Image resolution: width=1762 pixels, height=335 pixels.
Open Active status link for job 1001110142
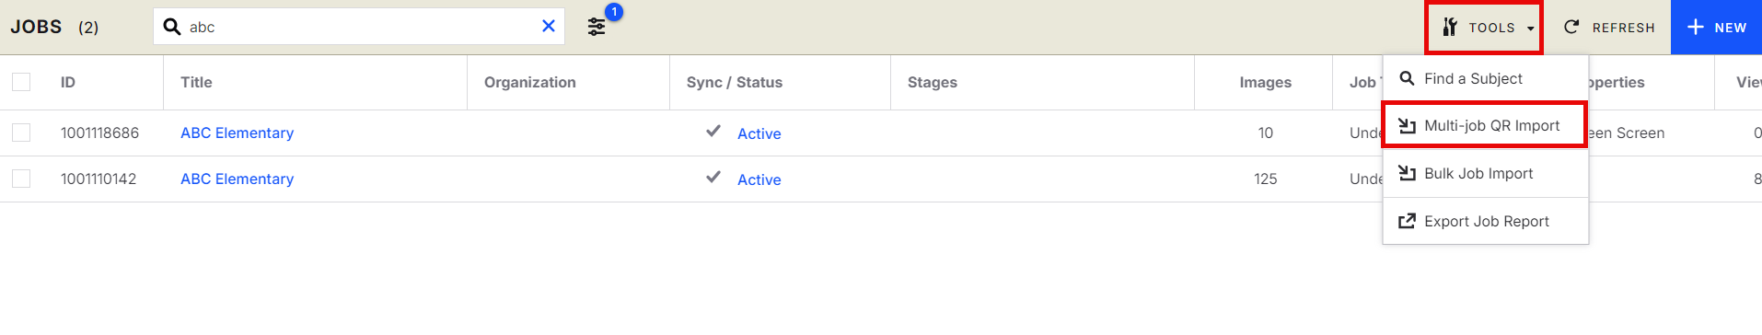click(759, 179)
